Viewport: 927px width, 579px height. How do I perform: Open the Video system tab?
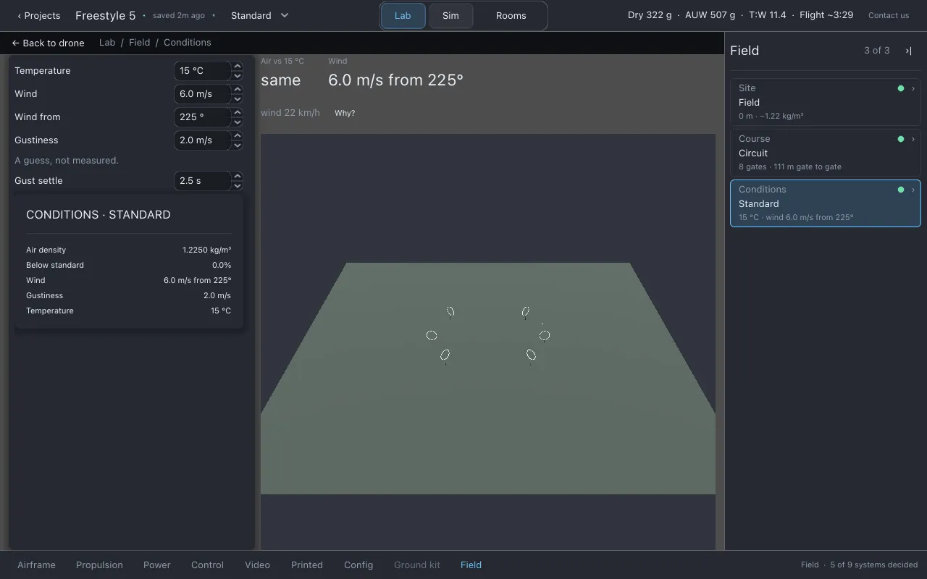coord(257,565)
